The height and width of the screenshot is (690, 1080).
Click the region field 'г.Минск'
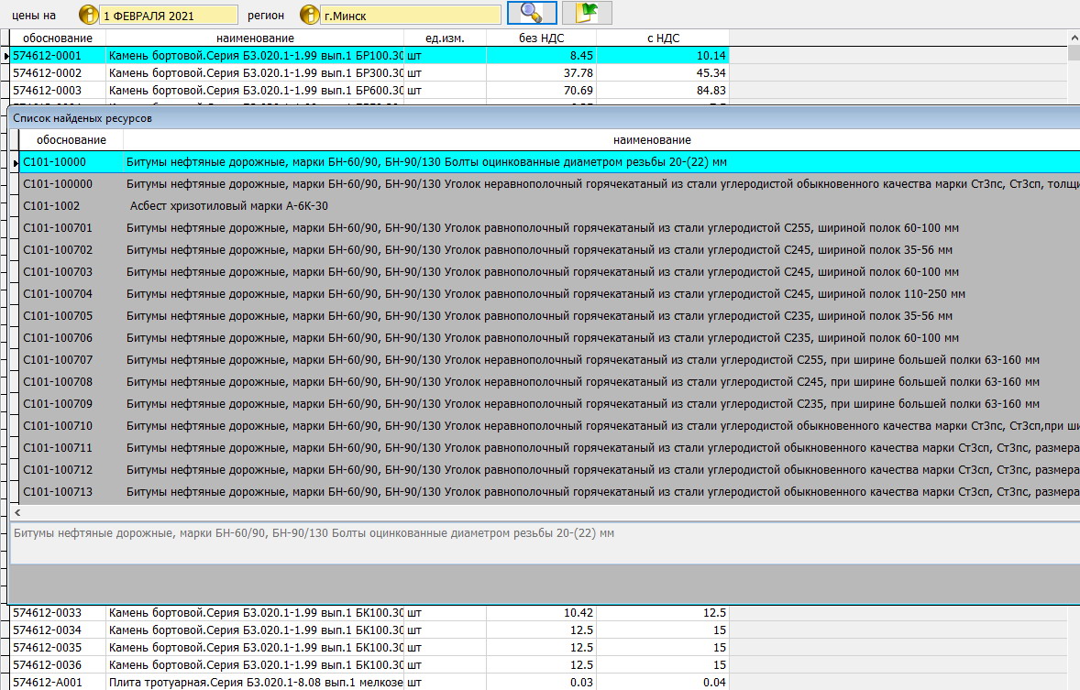point(411,16)
